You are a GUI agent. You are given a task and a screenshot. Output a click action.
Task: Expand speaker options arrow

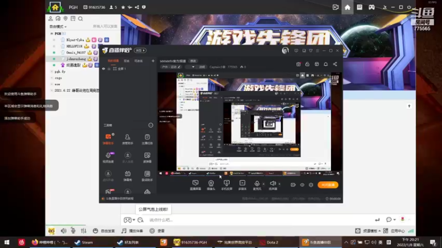tap(280, 184)
